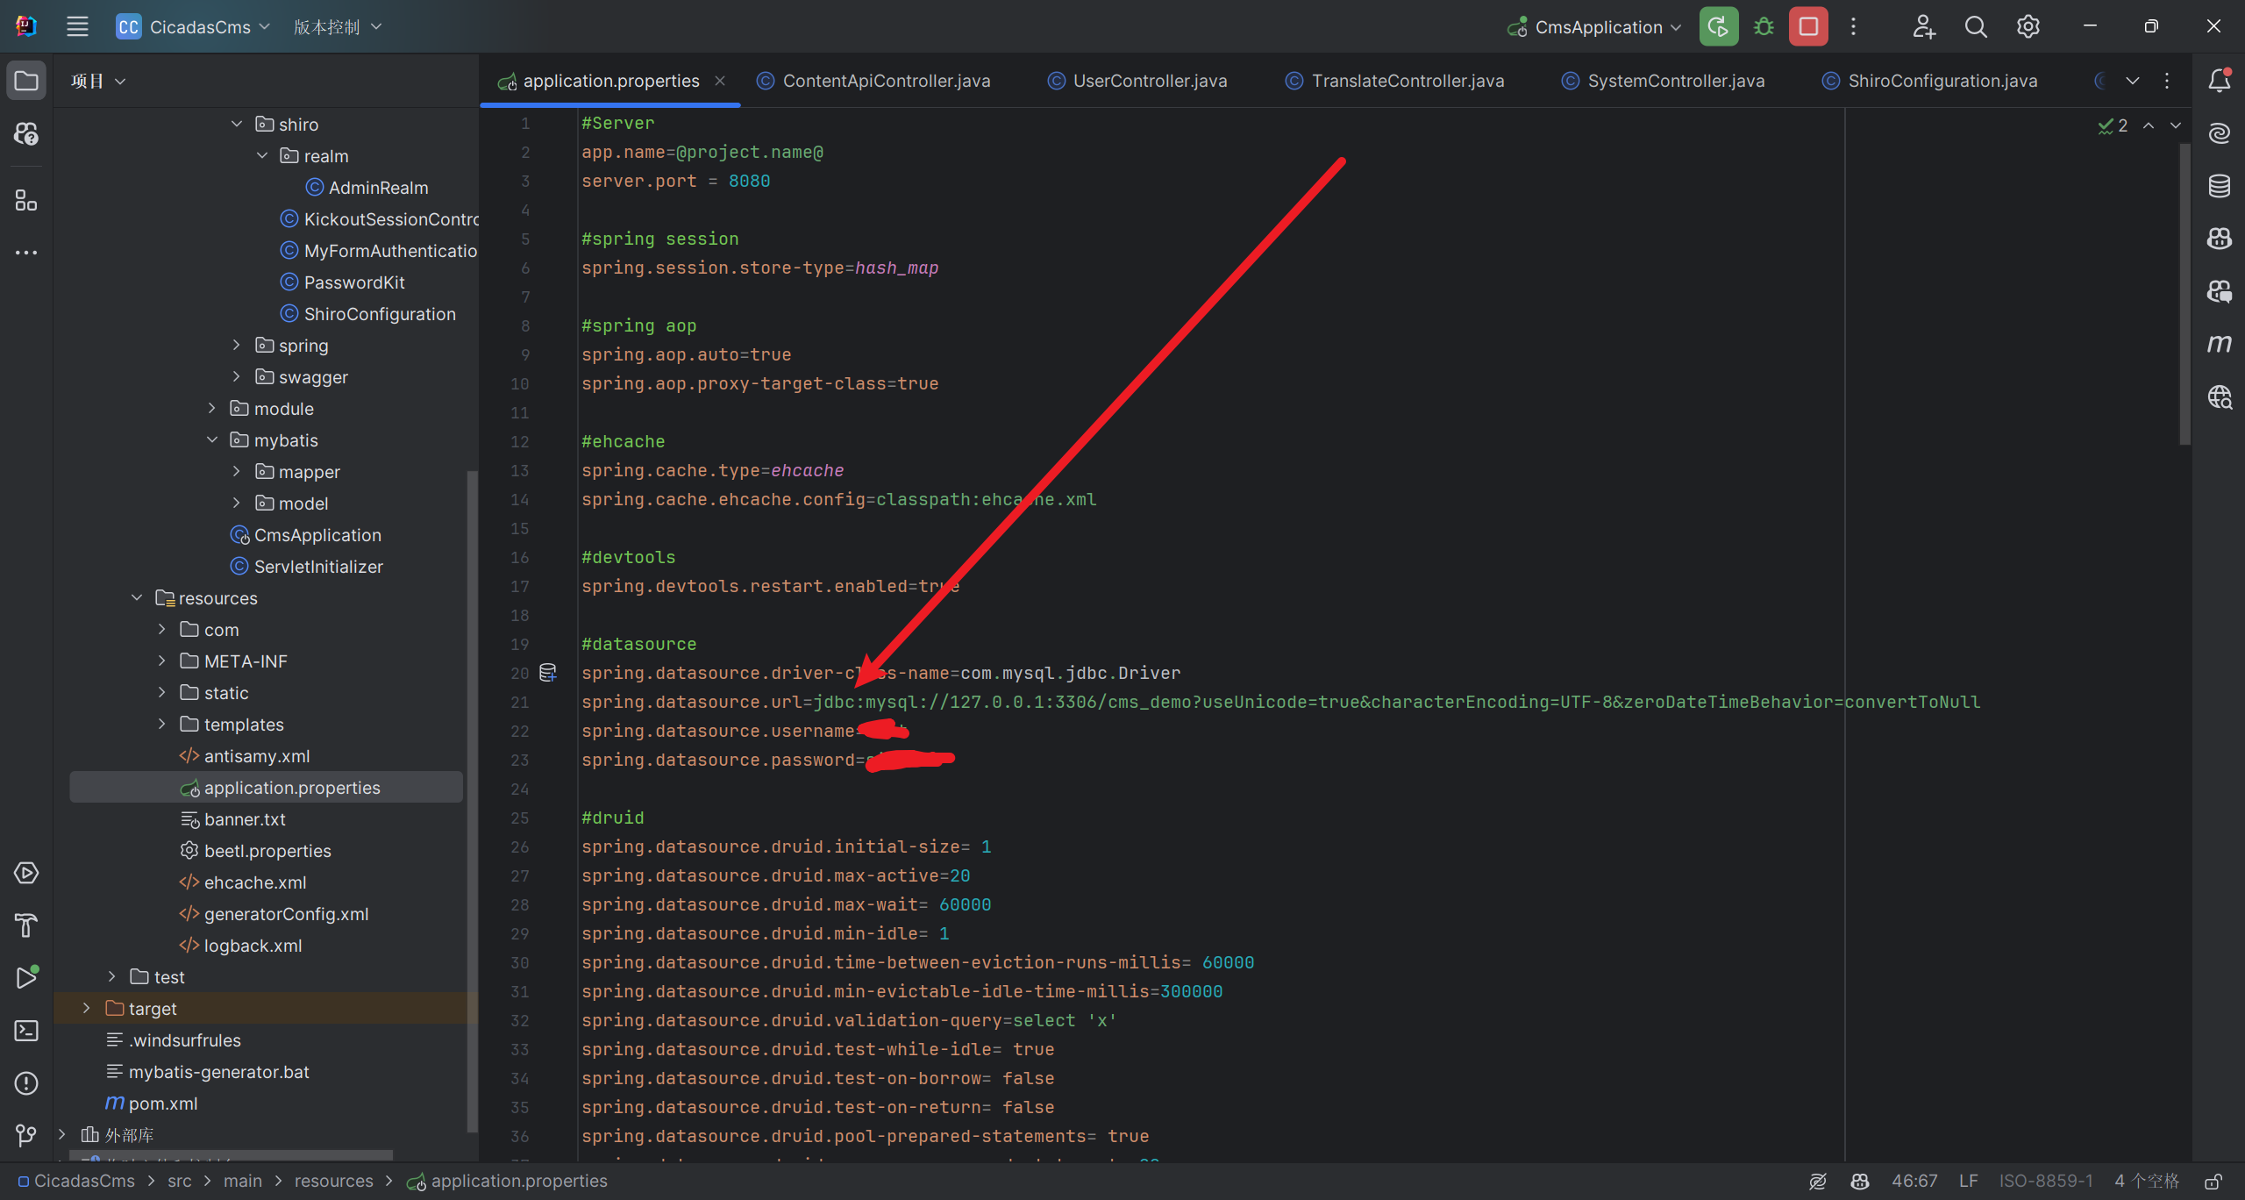Screen dimensions: 2245x1200
Task: Expand the templates folder
Action: pyautogui.click(x=161, y=725)
